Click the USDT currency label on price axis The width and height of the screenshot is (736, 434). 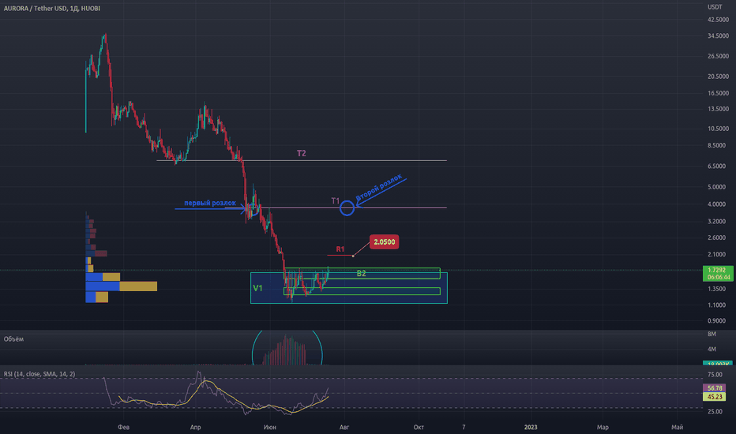715,7
